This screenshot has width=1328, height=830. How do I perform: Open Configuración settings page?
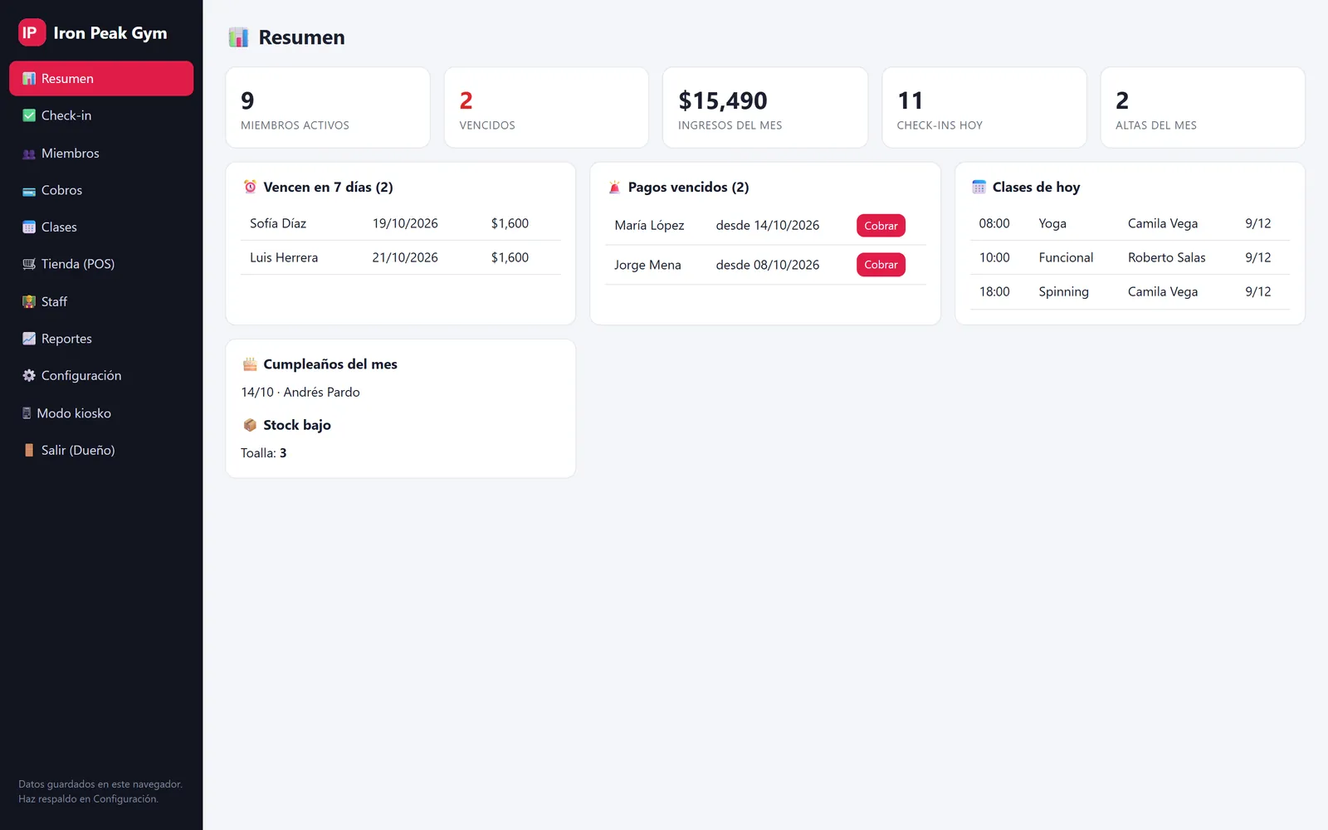point(101,375)
